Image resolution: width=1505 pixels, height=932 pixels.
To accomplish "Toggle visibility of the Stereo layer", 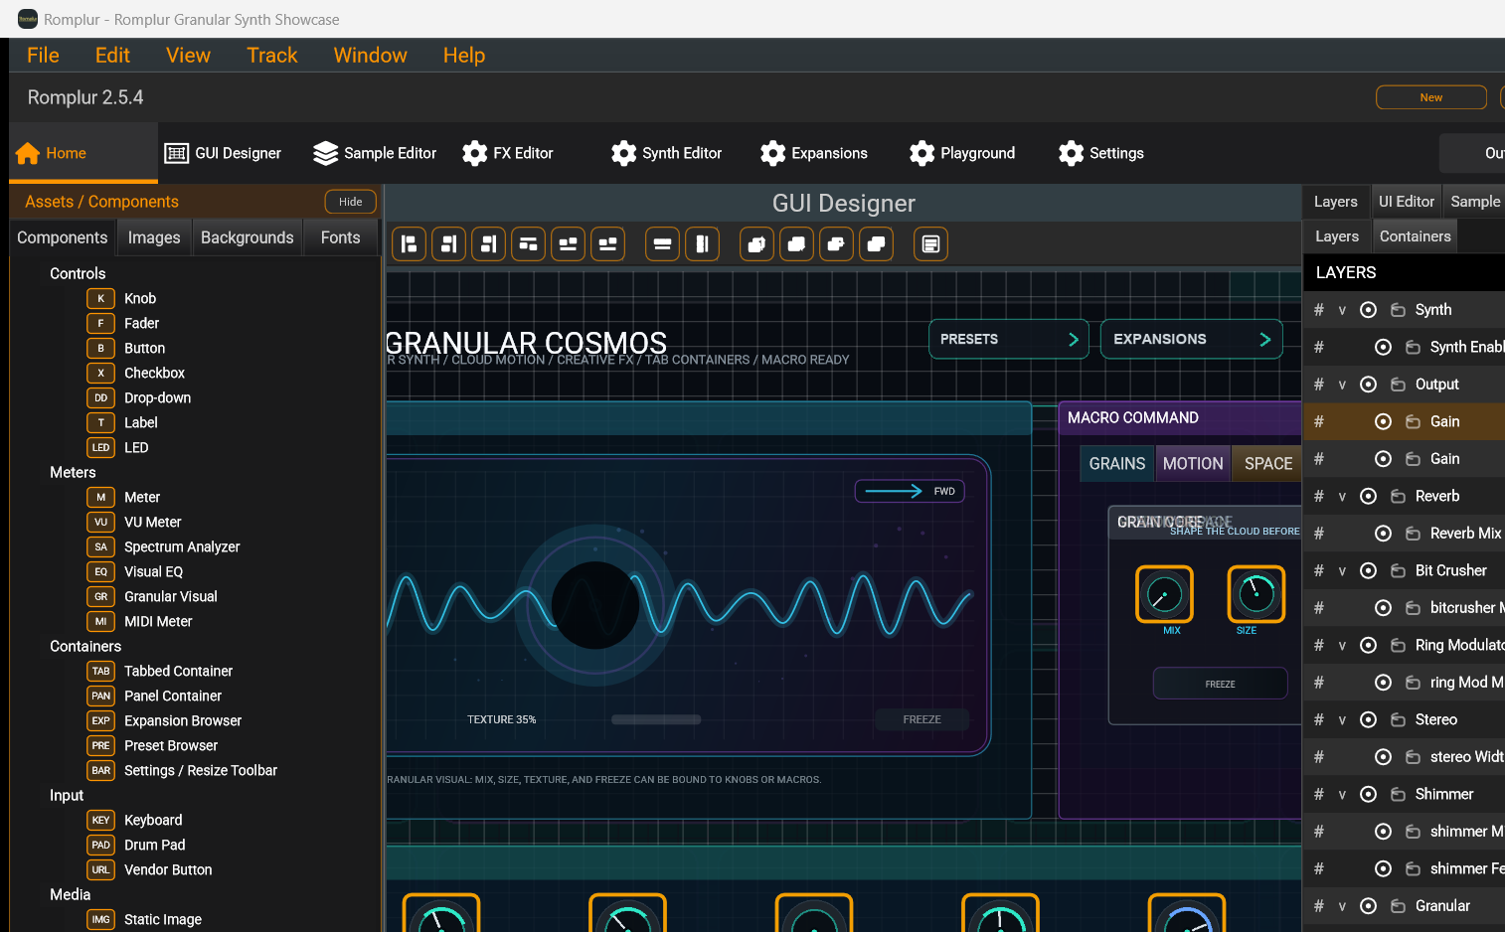I will pos(1368,719).
